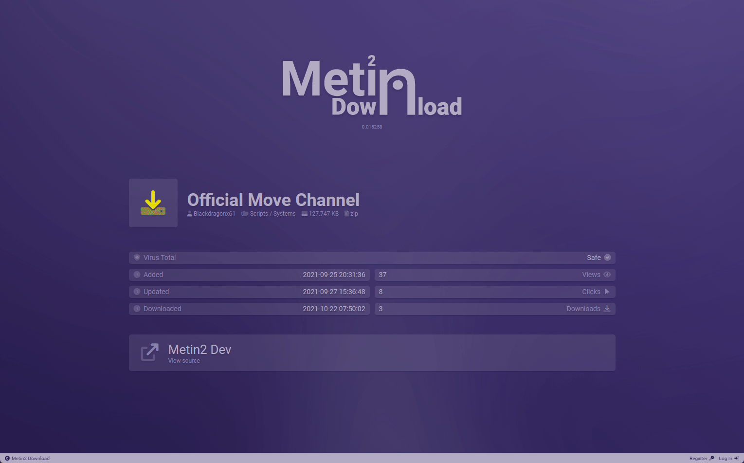Click the file icon beside zip
The image size is (744, 463).
346,214
